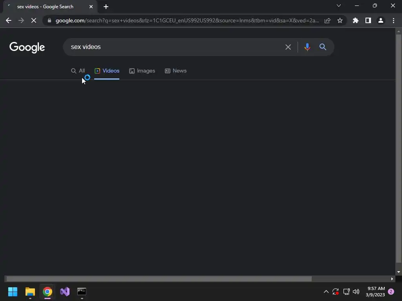Select the Google Search browser tab

pyautogui.click(x=50, y=7)
